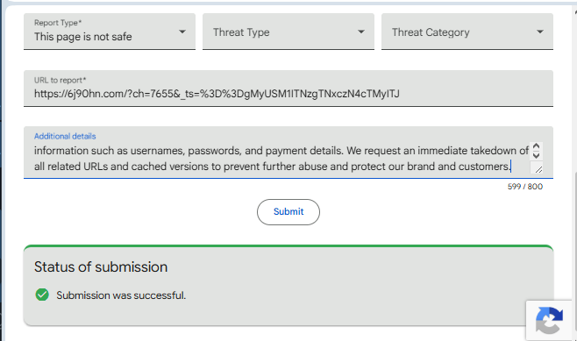The height and width of the screenshot is (341, 577).
Task: Click the textarea resize handle icon
Action: tap(538, 169)
